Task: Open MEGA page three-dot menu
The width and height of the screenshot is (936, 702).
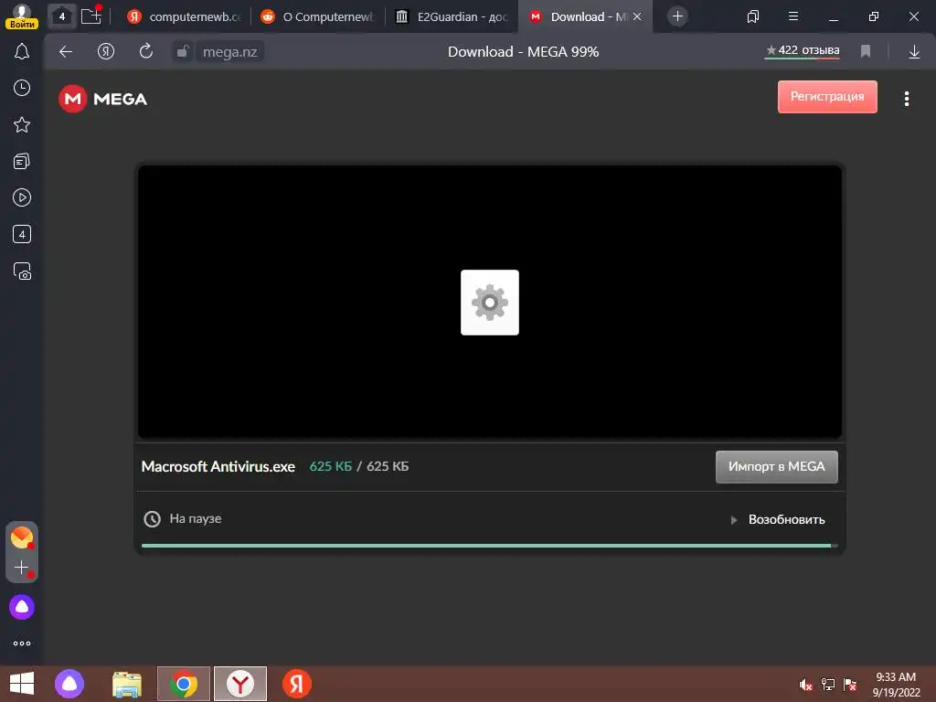Action: pyautogui.click(x=906, y=99)
